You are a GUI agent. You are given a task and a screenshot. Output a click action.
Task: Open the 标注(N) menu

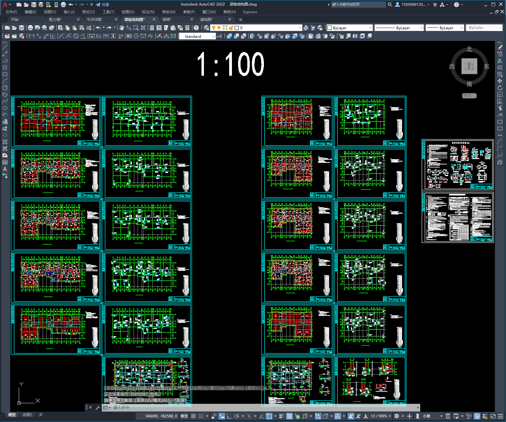[148, 12]
